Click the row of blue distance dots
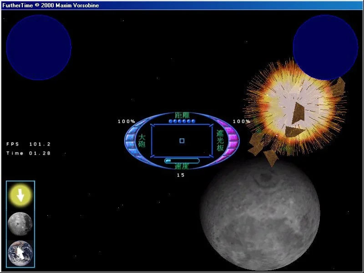Viewport: 364px width, 273px height. point(182,121)
